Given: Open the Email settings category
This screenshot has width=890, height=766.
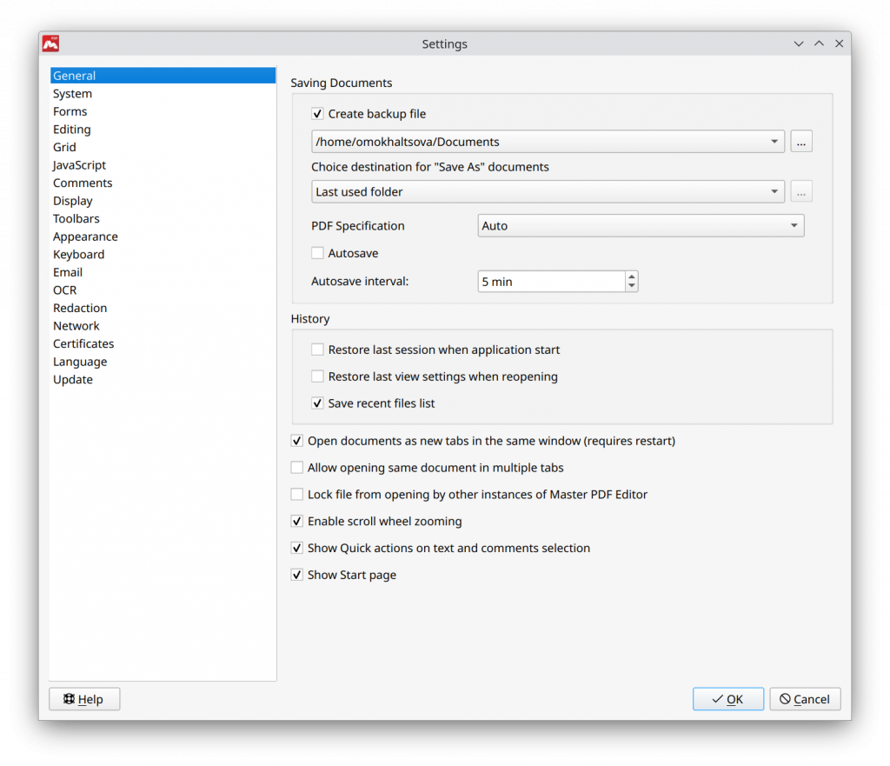Looking at the screenshot, I should pos(163,272).
